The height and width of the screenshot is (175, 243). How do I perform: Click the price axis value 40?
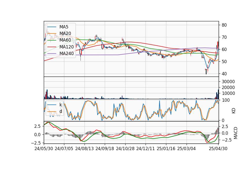(224, 74)
